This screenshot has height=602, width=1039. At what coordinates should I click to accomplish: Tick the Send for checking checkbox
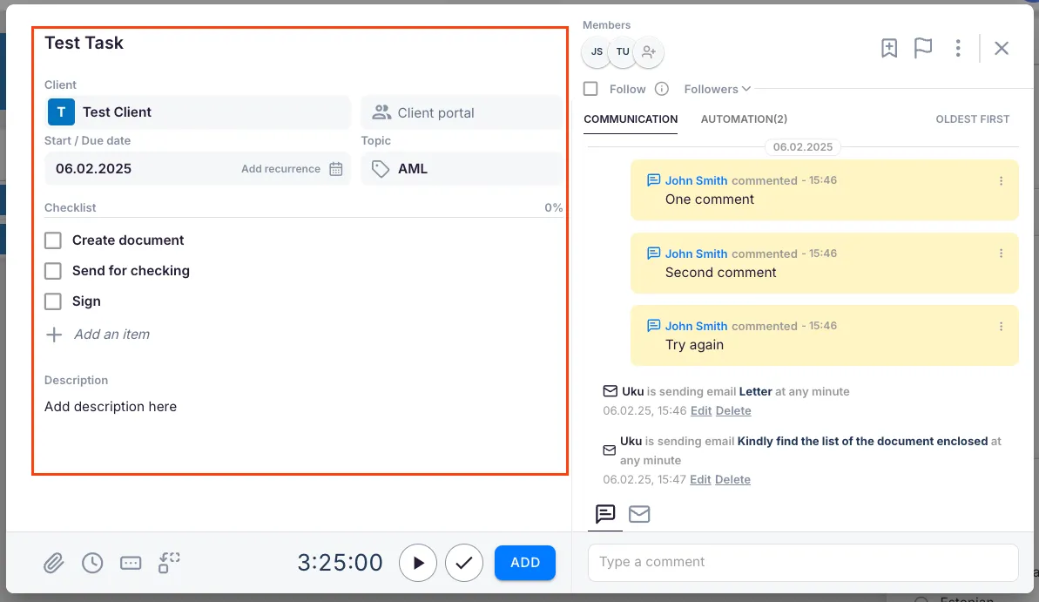pos(53,271)
